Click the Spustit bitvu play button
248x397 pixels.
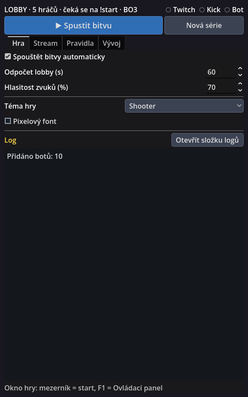click(x=84, y=25)
